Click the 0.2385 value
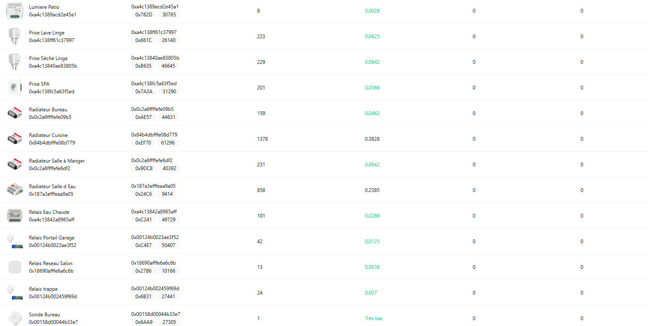The width and height of the screenshot is (648, 326). tap(372, 190)
